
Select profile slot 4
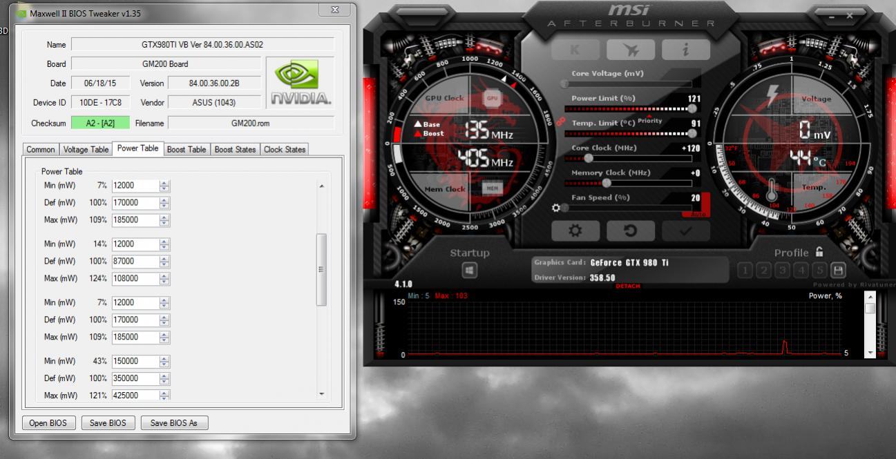(x=801, y=271)
